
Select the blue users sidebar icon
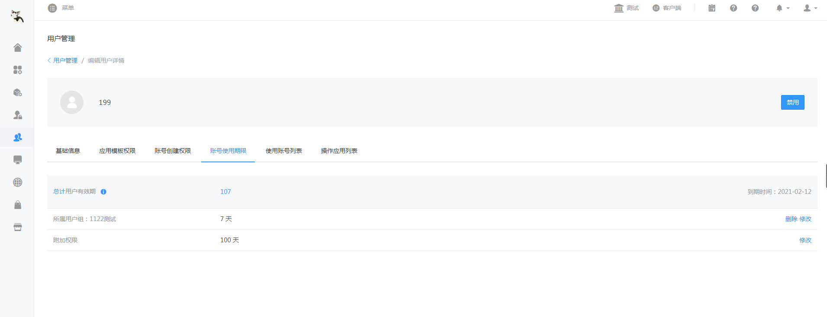tap(17, 137)
